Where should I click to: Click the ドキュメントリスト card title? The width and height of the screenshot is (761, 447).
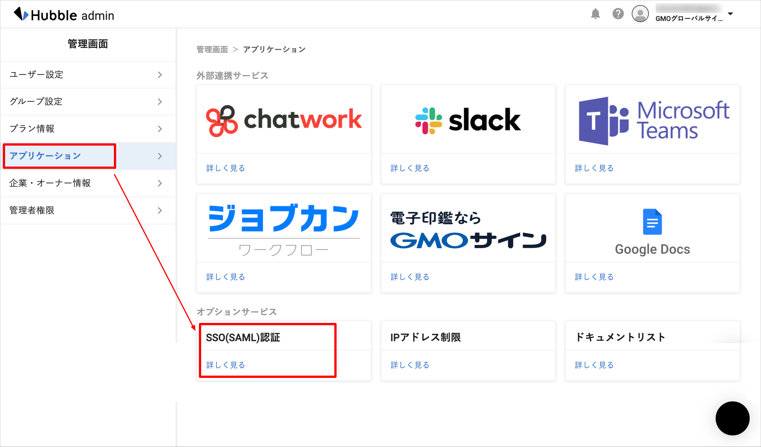pos(620,337)
